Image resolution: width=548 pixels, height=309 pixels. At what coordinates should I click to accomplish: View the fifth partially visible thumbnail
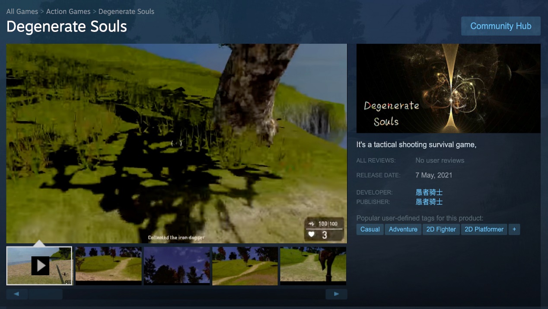(313, 266)
